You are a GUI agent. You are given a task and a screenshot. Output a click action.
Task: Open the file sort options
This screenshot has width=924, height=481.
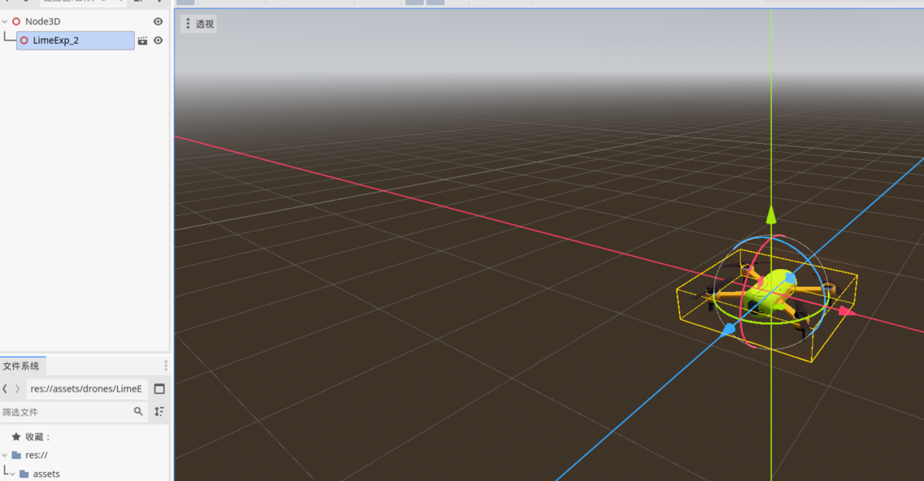[x=159, y=411]
